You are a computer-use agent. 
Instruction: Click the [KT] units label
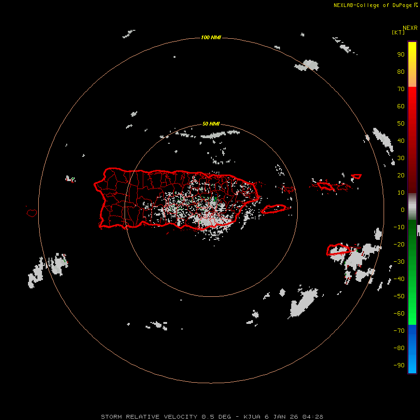[x=398, y=32]
